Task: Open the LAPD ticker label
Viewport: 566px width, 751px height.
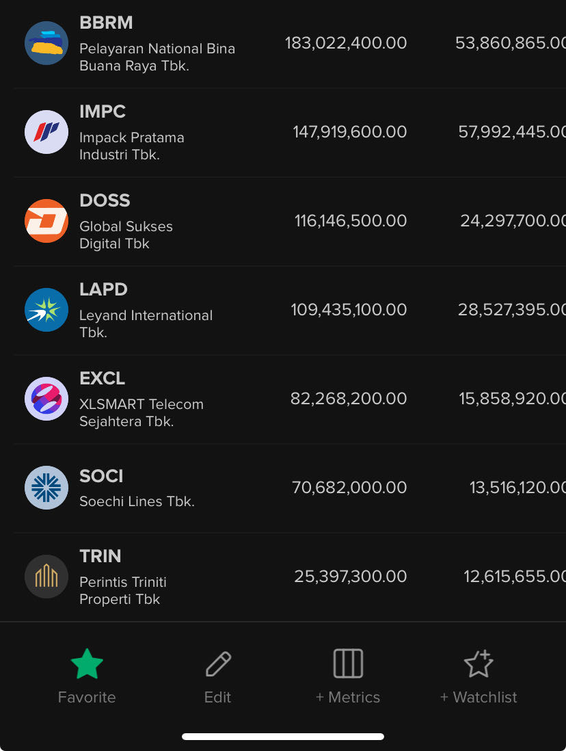Action: pos(103,289)
